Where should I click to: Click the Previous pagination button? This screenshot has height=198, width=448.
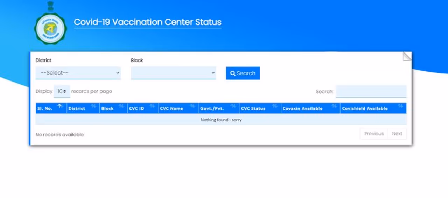[x=374, y=134]
